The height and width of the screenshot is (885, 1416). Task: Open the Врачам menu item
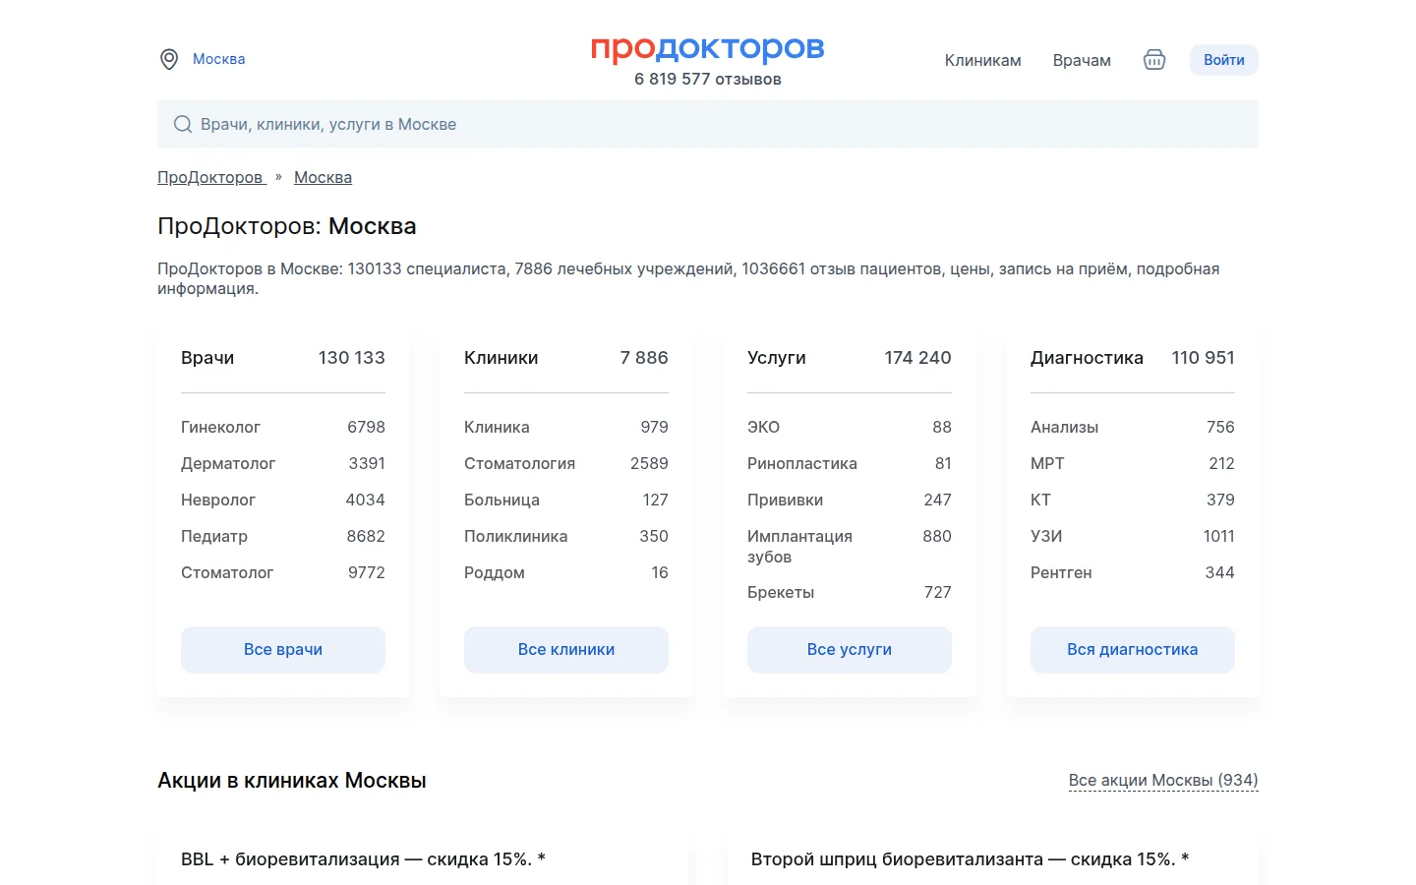[x=1082, y=60]
